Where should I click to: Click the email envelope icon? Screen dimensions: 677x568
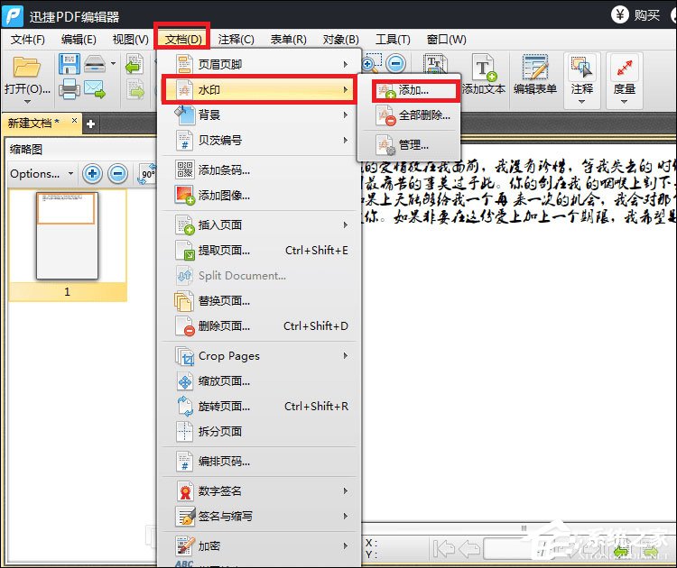(95, 89)
